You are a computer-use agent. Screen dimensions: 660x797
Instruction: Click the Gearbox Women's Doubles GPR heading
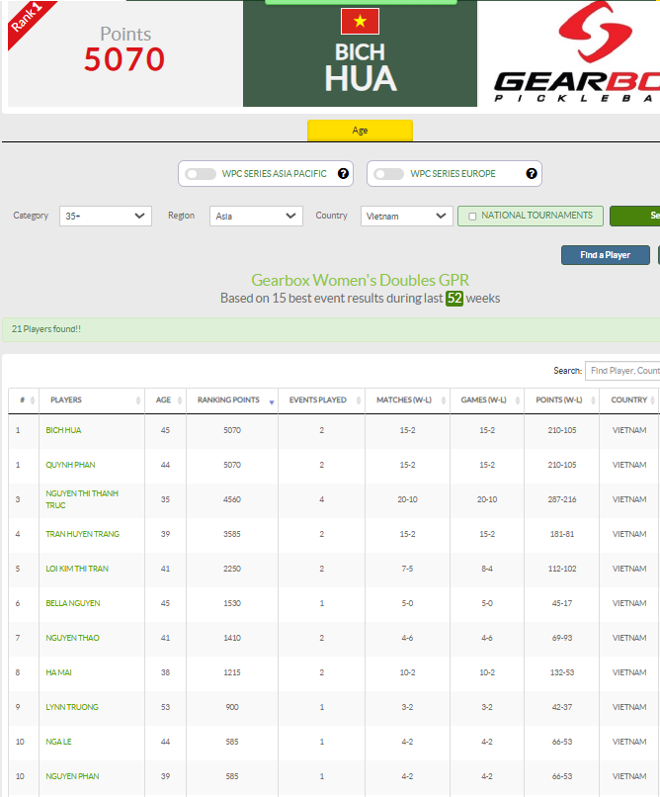pos(360,281)
